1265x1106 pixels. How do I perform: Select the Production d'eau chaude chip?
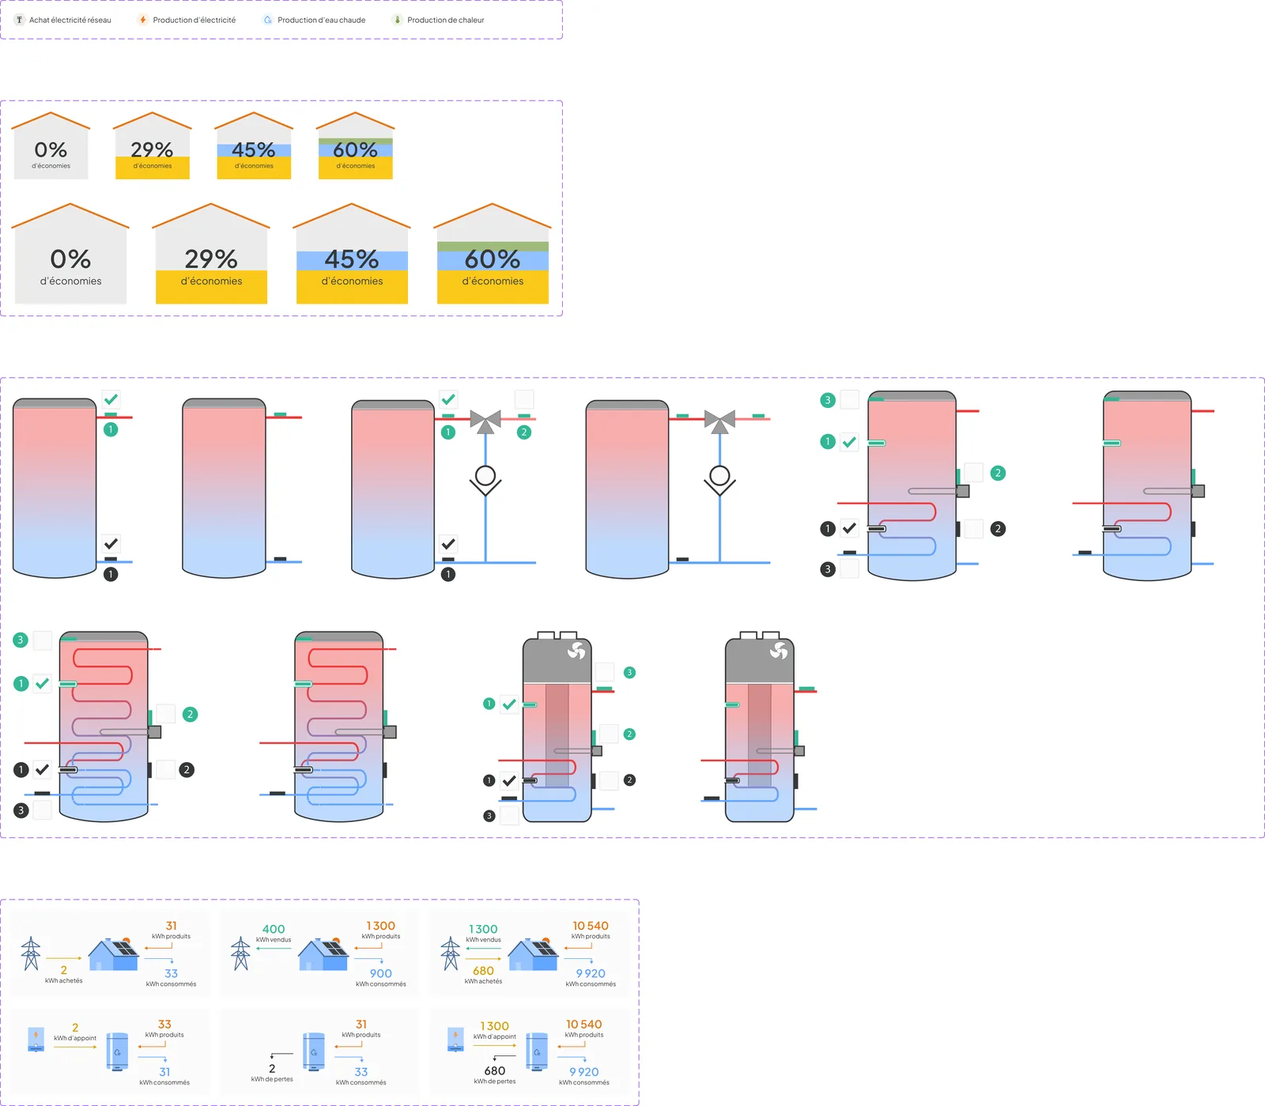click(314, 20)
